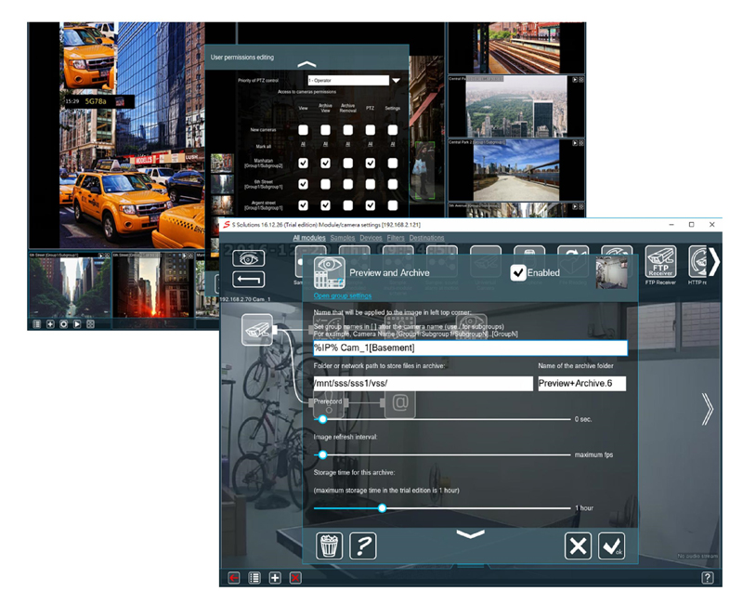The height and width of the screenshot is (604, 743).
Task: Select the FTP Receiver module icon
Action: (x=660, y=261)
